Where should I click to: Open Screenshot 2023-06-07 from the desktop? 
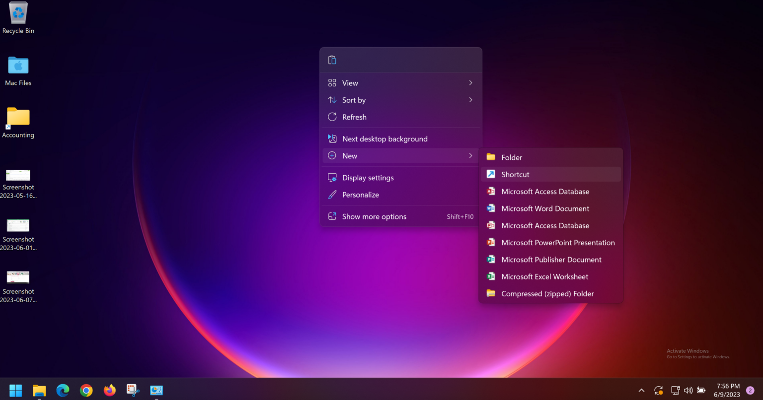pos(18,278)
